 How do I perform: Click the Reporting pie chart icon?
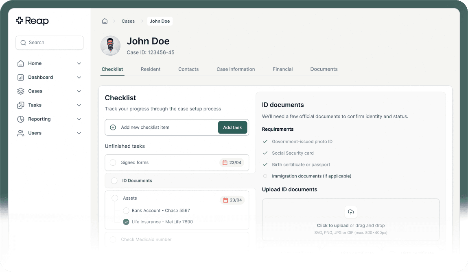(21, 119)
